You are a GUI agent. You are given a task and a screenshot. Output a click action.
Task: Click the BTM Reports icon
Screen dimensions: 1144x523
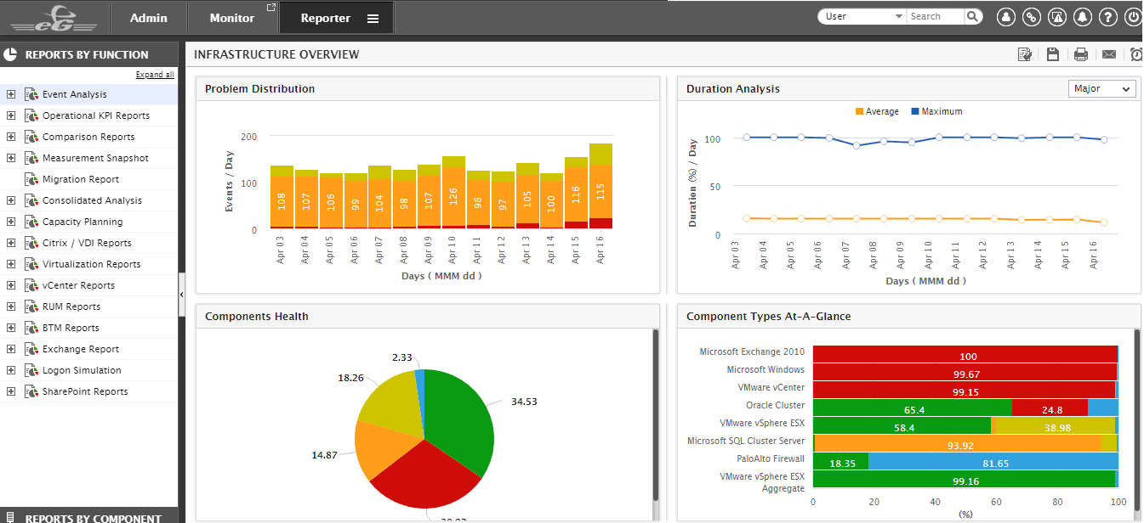[x=31, y=328]
